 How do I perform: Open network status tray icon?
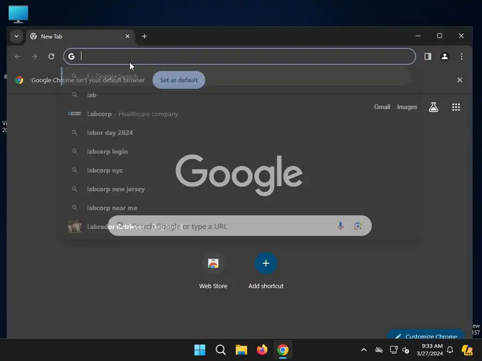tap(394, 350)
